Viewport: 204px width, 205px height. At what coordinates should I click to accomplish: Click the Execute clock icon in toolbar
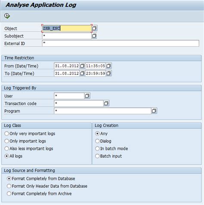tap(7, 16)
